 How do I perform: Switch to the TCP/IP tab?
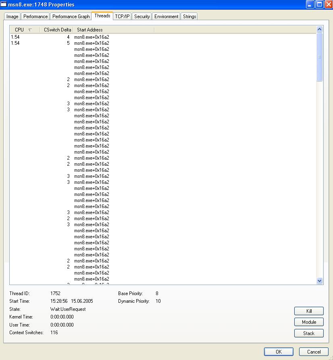click(122, 17)
